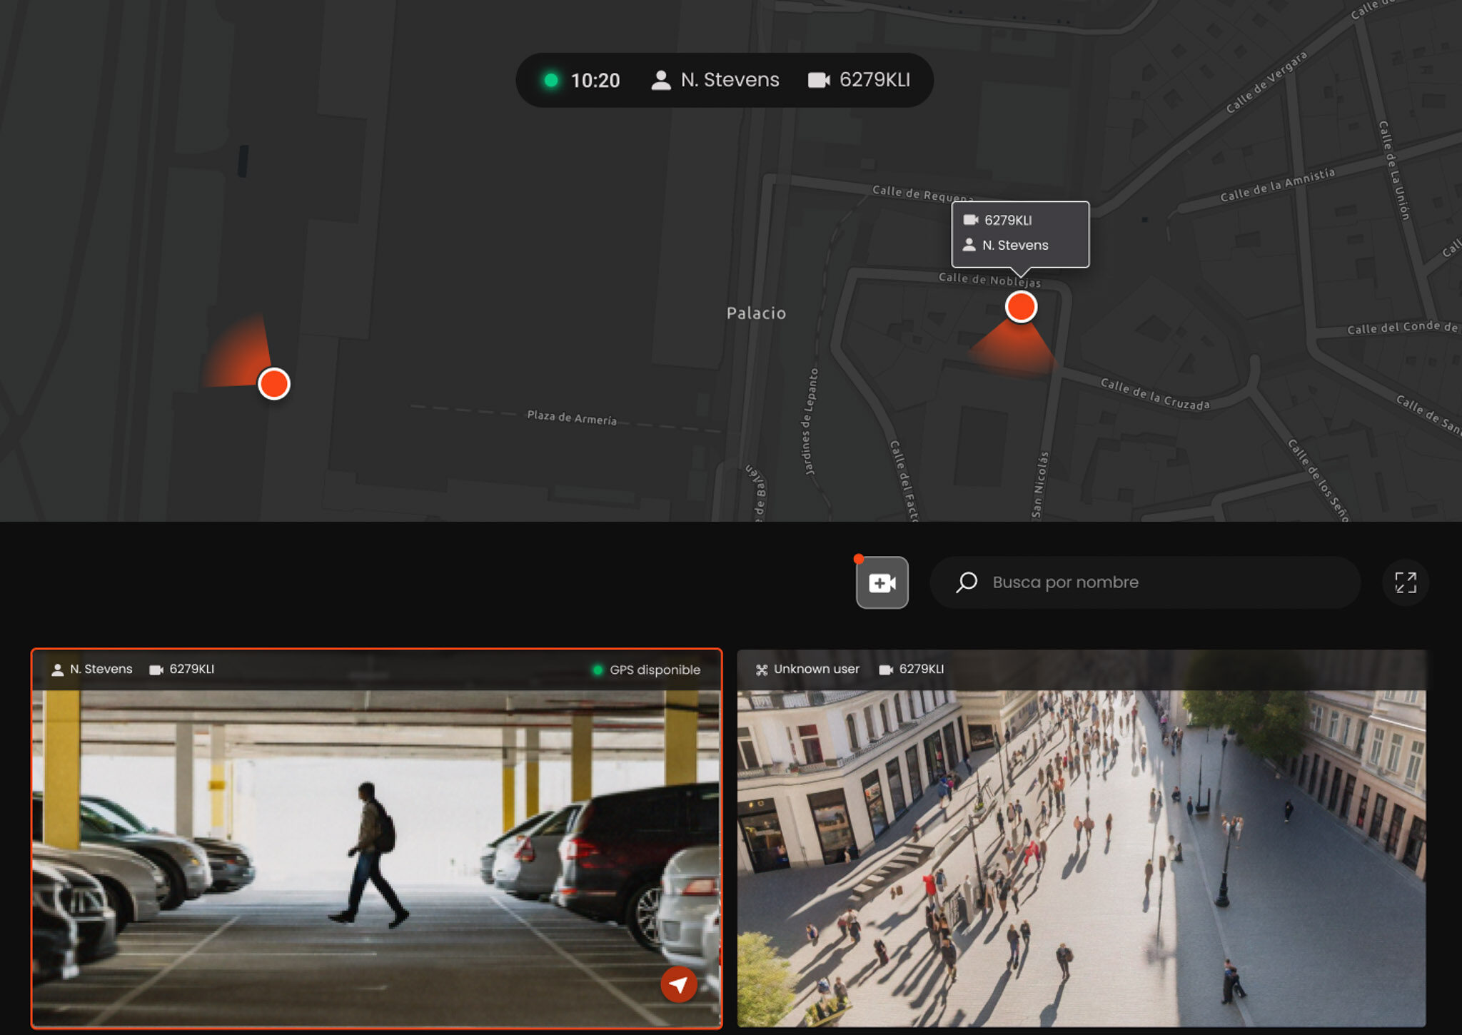Click the 10:20 time in the status pill
This screenshot has width=1462, height=1035.
595,80
